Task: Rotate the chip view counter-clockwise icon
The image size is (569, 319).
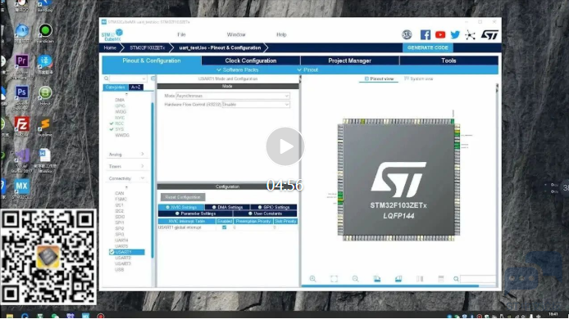Action: pos(398,278)
